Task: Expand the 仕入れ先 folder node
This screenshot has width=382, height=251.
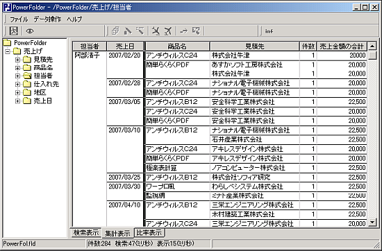Action: pos(17,84)
